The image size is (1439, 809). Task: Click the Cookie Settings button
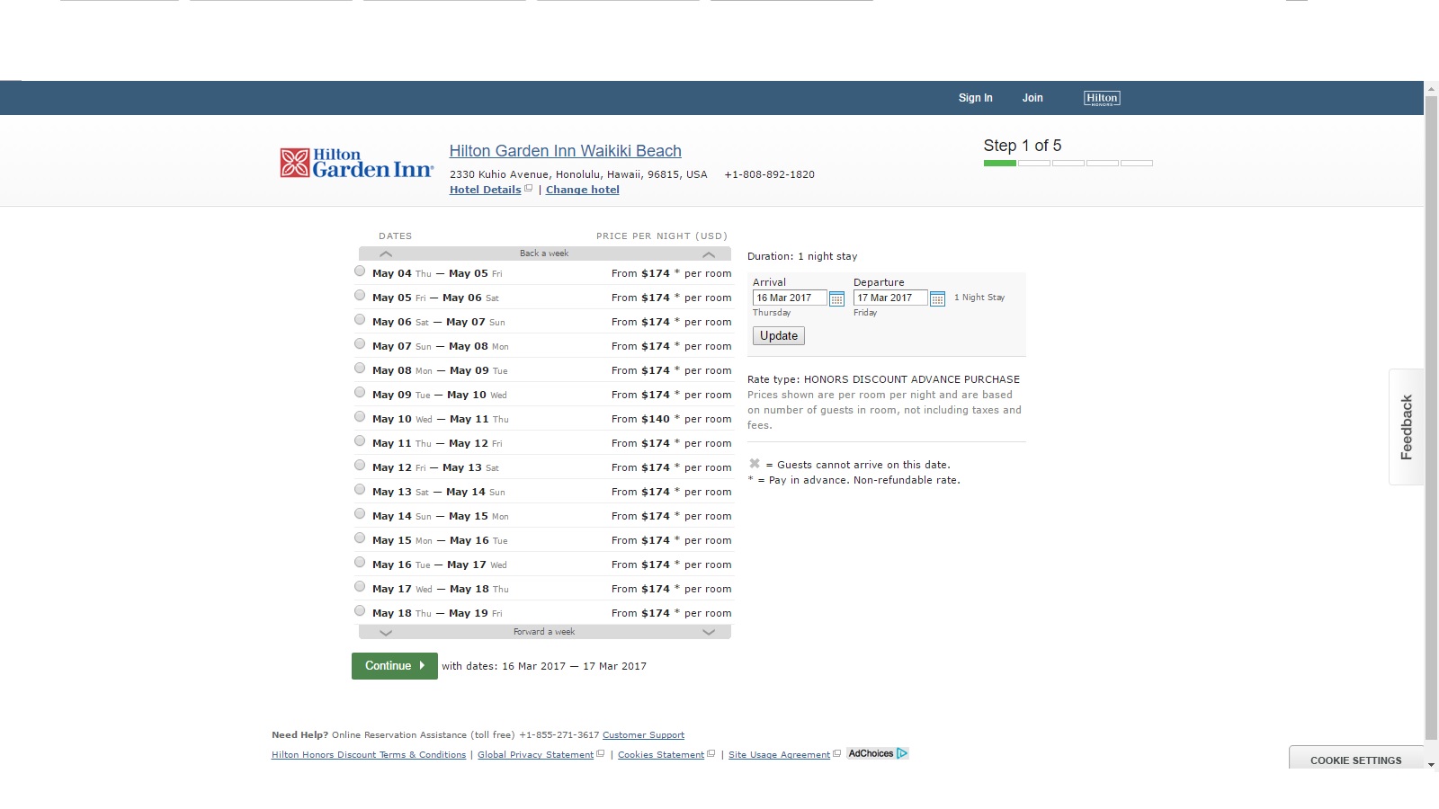[x=1356, y=760]
